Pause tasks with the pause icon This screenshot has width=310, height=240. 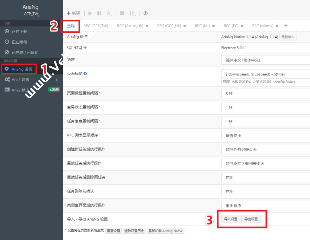(x=99, y=13)
